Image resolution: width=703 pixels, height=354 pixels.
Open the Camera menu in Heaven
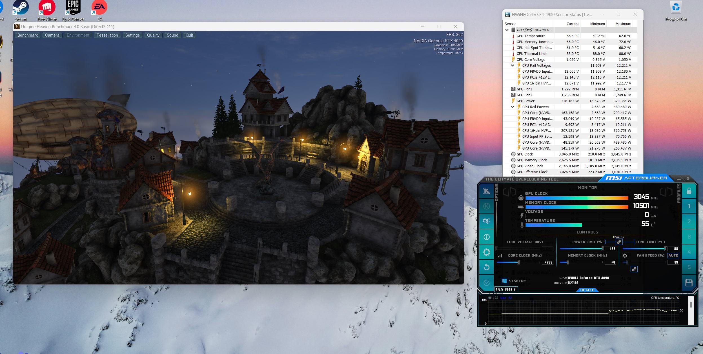(52, 35)
